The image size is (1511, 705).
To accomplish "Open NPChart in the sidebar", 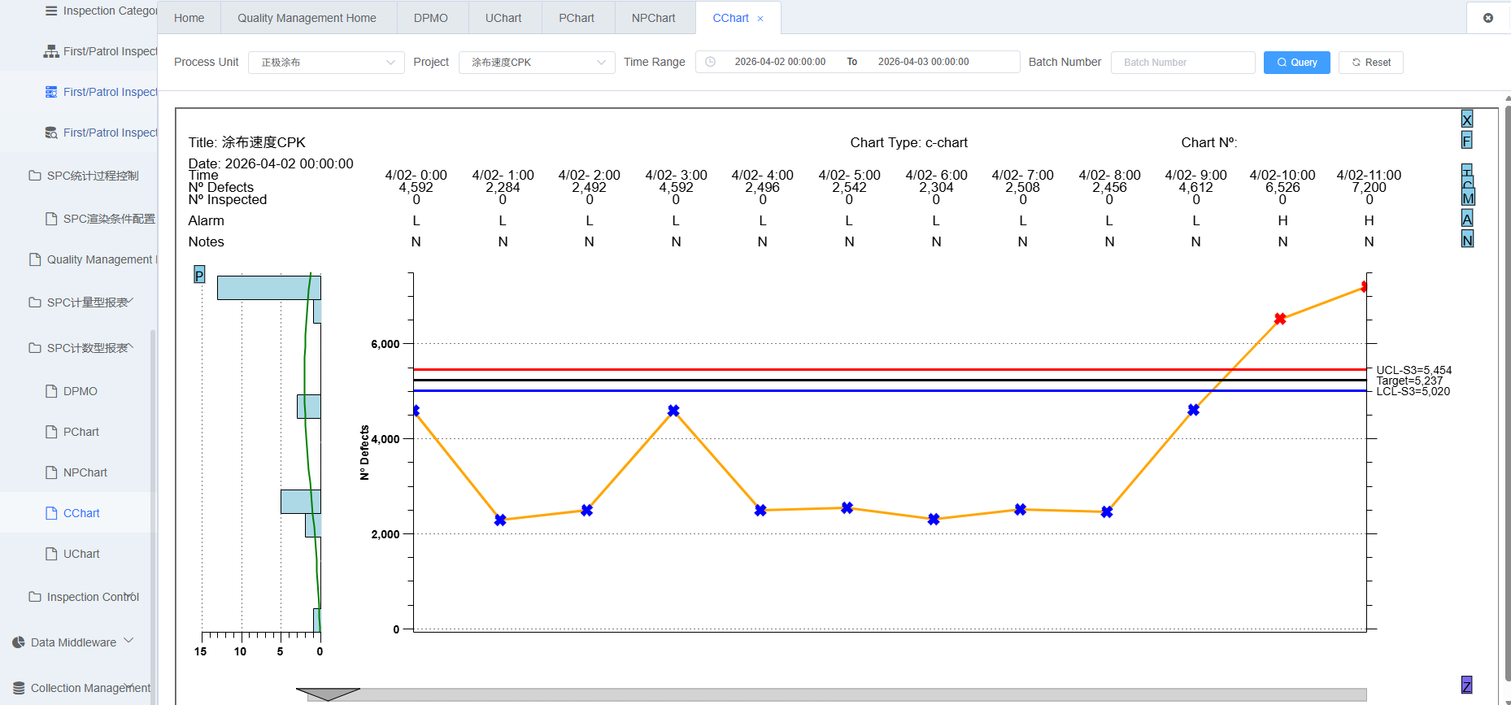I will (85, 472).
